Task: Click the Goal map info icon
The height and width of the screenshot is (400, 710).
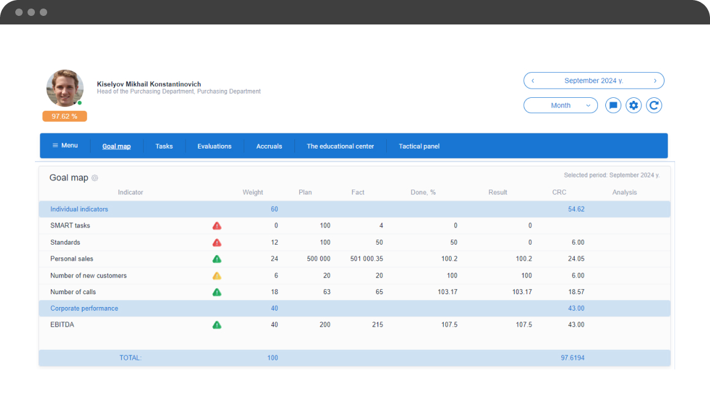Action: click(95, 178)
